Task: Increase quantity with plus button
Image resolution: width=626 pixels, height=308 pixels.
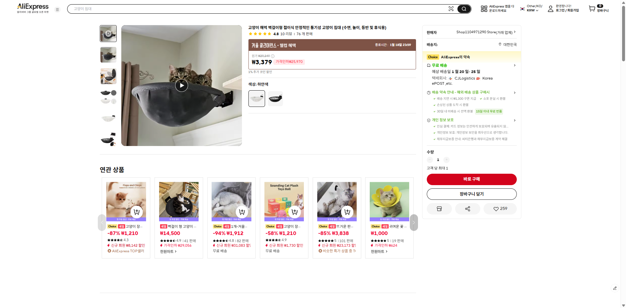Action: 446,160
